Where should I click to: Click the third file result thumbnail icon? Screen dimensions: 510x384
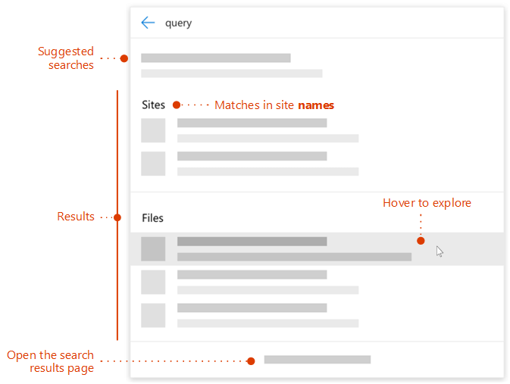[153, 315]
